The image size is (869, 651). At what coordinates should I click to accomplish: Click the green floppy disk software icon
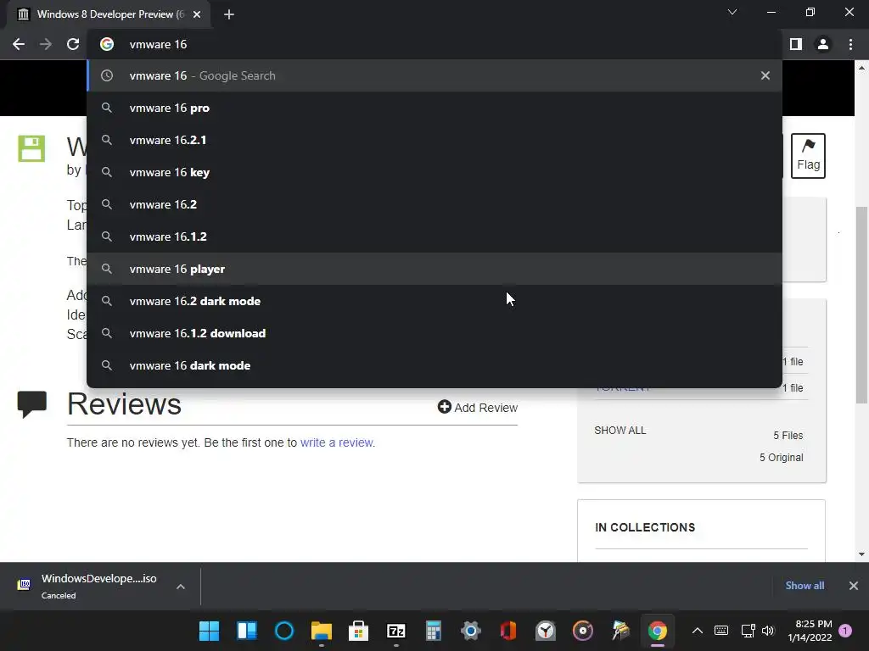coord(31,148)
